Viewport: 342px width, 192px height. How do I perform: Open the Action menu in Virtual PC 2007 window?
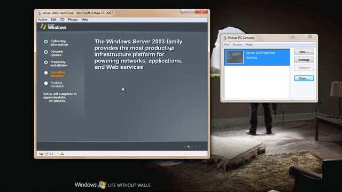click(x=43, y=20)
